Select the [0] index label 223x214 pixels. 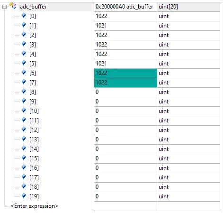pos(33,16)
